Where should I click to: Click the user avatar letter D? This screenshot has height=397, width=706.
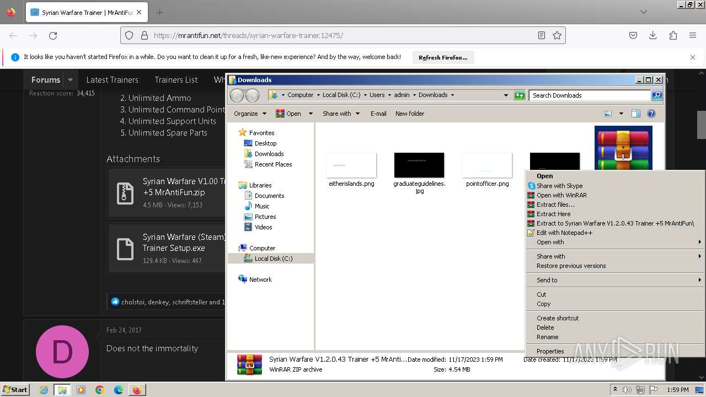(62, 352)
